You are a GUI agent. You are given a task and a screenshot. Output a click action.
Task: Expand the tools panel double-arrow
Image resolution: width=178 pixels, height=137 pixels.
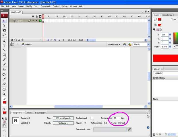coord(2,10)
